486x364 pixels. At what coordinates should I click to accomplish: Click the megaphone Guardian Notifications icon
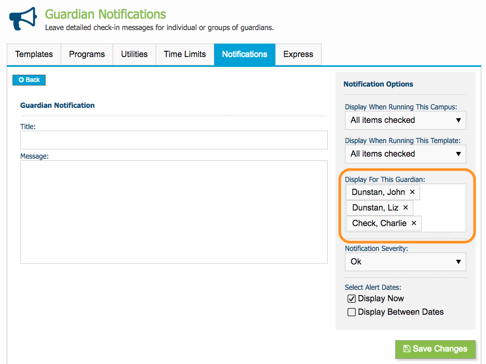coord(23,19)
